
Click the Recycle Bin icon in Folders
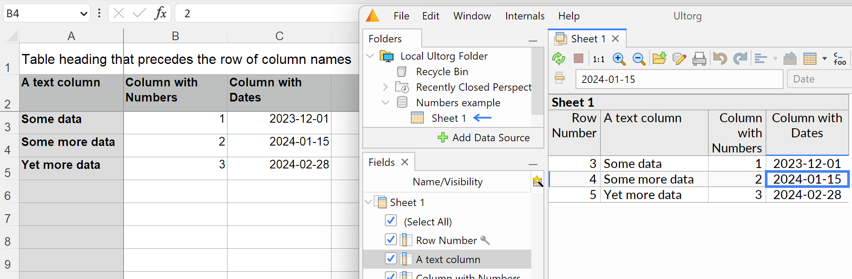(402, 72)
